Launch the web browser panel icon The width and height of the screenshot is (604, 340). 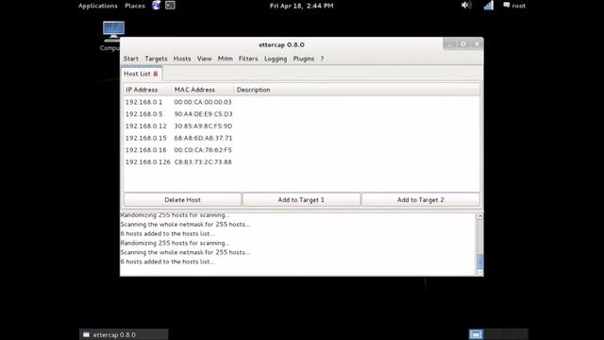[x=156, y=6]
